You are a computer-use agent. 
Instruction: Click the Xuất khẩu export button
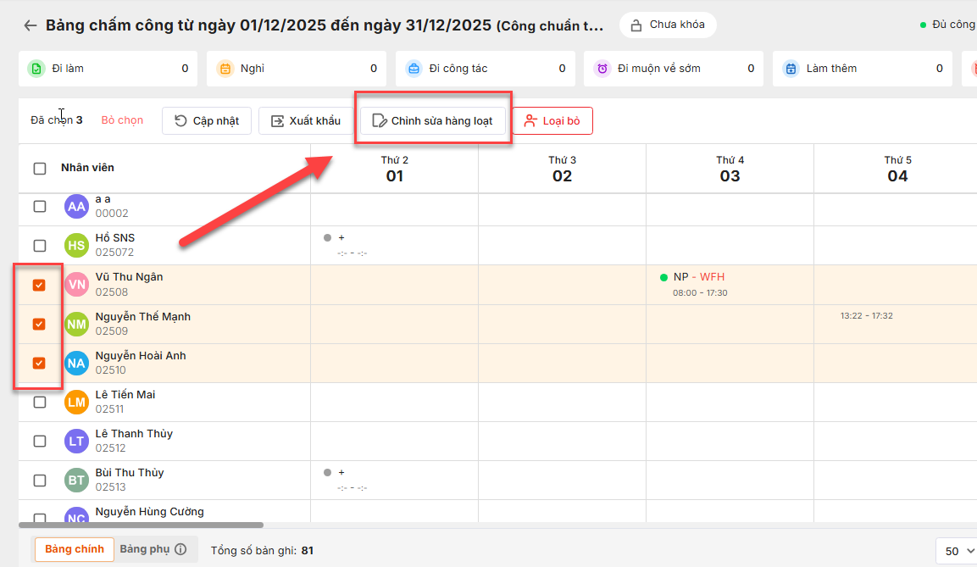tap(305, 121)
